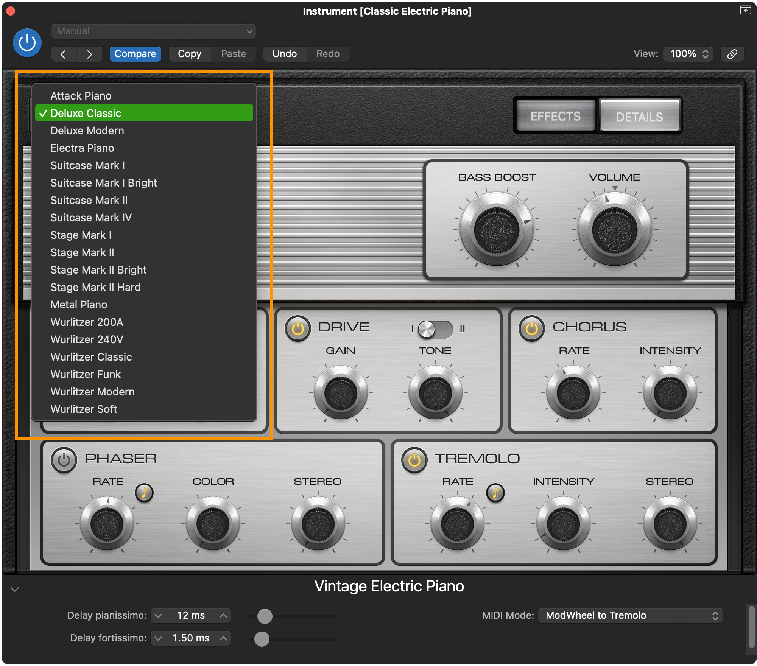Click the Undo button

point(285,54)
